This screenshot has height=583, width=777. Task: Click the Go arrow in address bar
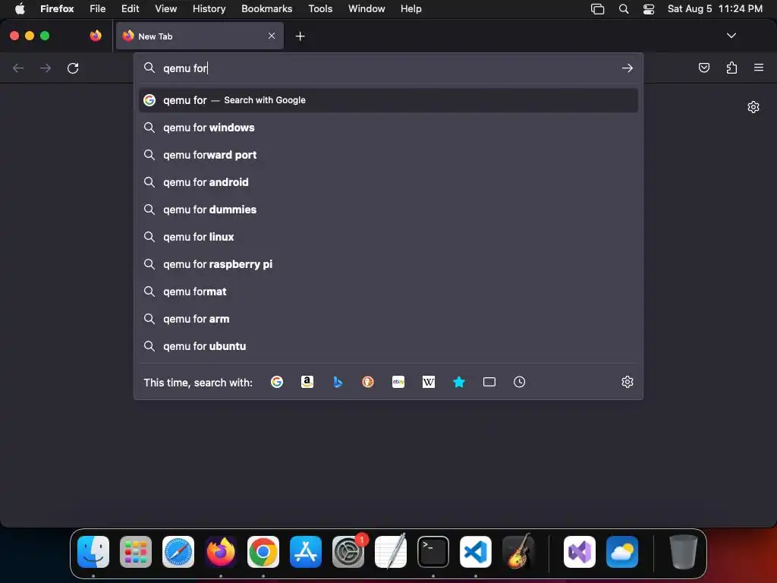pos(628,68)
